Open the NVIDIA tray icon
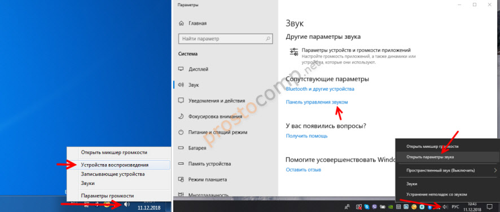 click(x=391, y=207)
